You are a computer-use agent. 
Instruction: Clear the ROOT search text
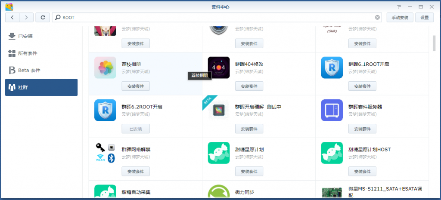(377, 17)
